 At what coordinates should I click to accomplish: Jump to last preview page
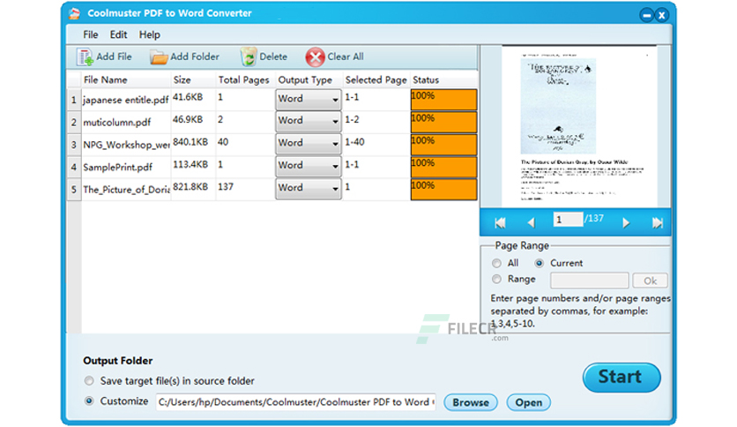pos(657,222)
